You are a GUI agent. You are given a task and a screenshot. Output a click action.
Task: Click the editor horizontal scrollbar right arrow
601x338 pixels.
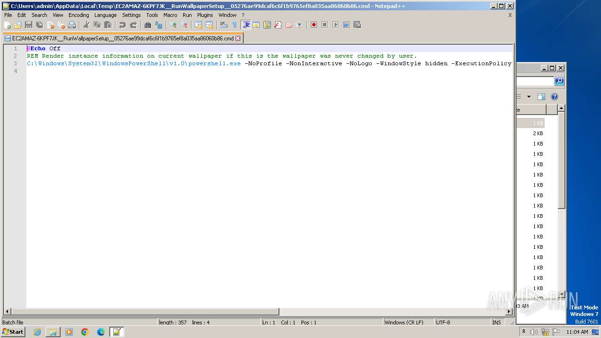[x=509, y=312]
